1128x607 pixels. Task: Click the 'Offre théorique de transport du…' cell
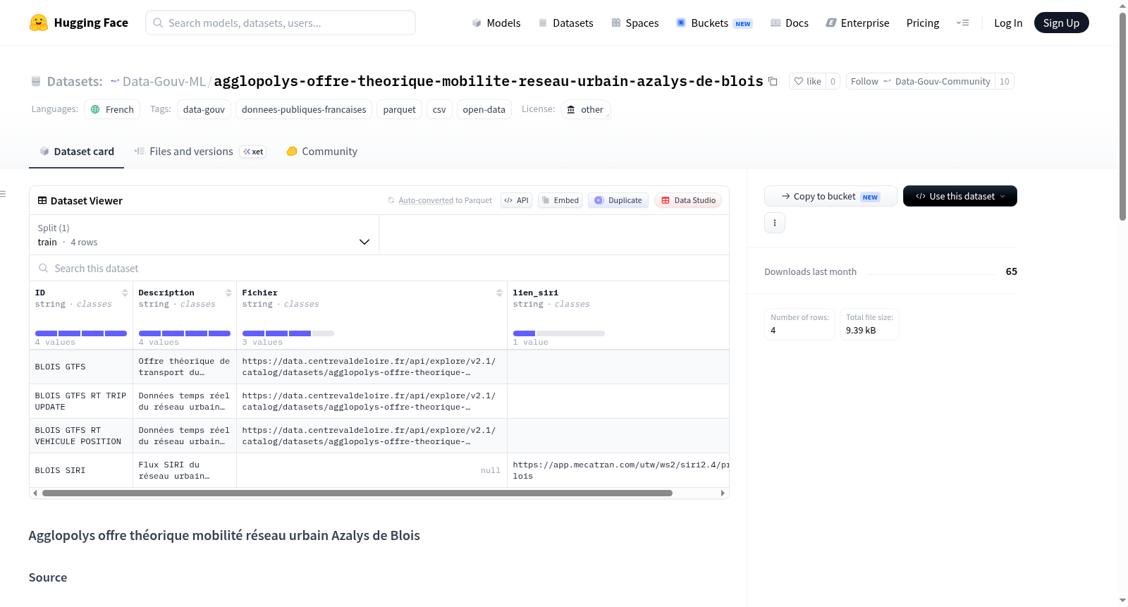pyautogui.click(x=185, y=367)
